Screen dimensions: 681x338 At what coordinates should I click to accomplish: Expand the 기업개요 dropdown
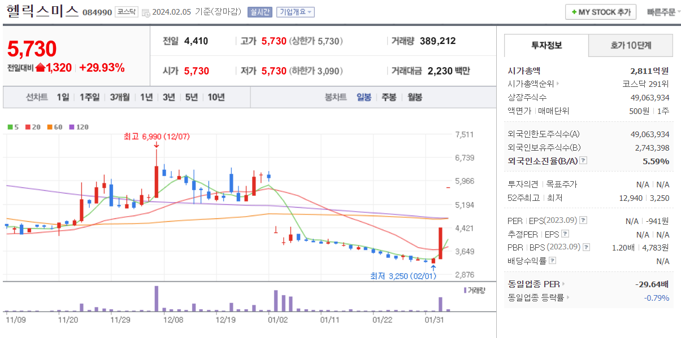pos(296,12)
